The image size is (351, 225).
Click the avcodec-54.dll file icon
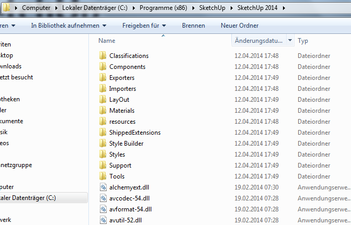103,198
